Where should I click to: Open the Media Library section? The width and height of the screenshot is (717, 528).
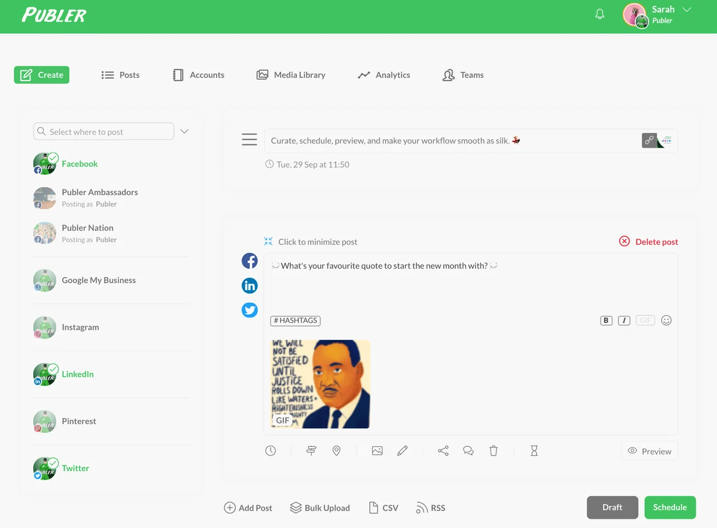pyautogui.click(x=291, y=75)
